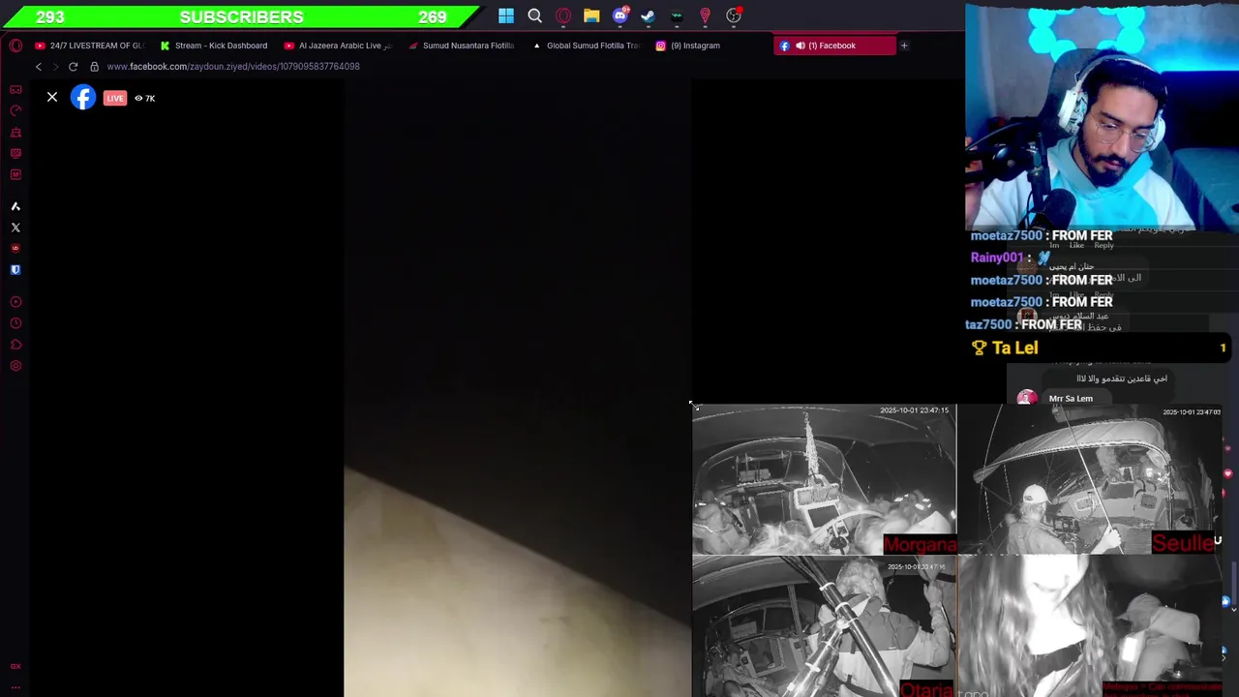This screenshot has height=697, width=1239.
Task: Mute audio on the Facebook tab
Action: coord(800,45)
